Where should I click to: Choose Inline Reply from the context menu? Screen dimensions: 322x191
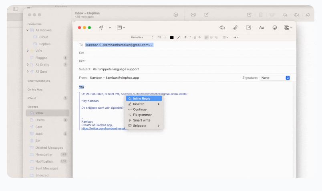144,99
